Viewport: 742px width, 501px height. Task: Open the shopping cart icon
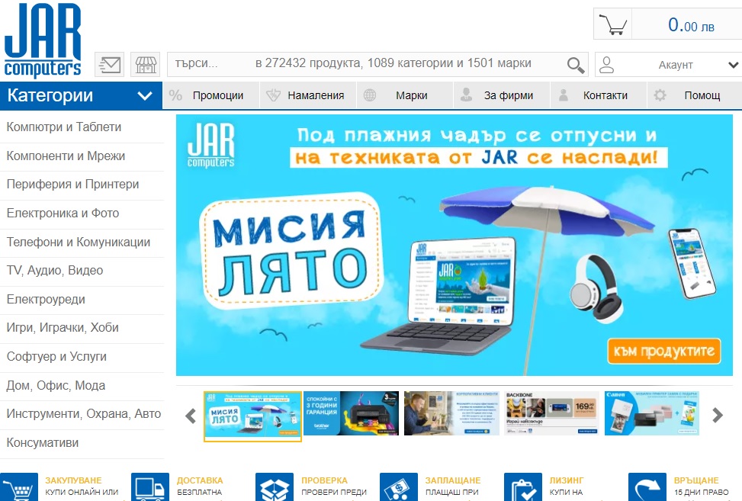coord(613,24)
